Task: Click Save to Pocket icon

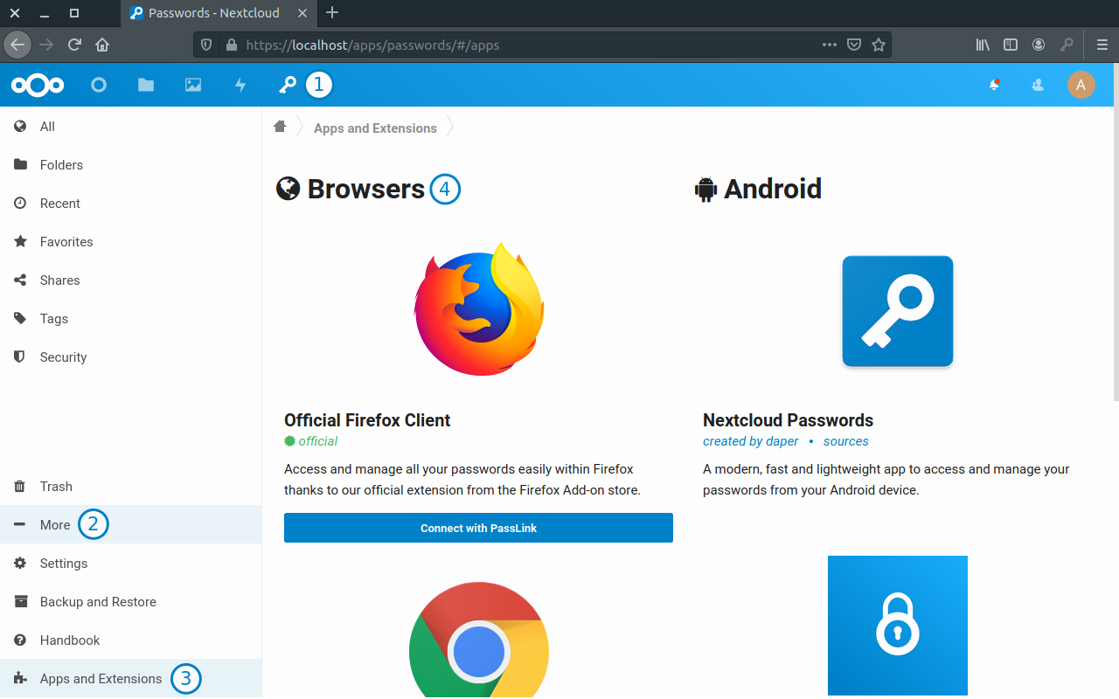Action: coord(854,45)
